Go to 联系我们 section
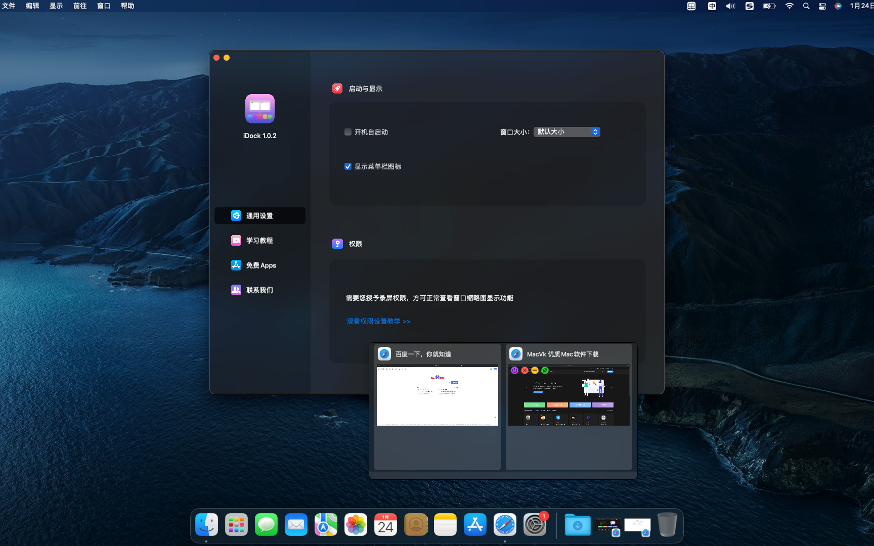This screenshot has height=546, width=874. point(260,290)
